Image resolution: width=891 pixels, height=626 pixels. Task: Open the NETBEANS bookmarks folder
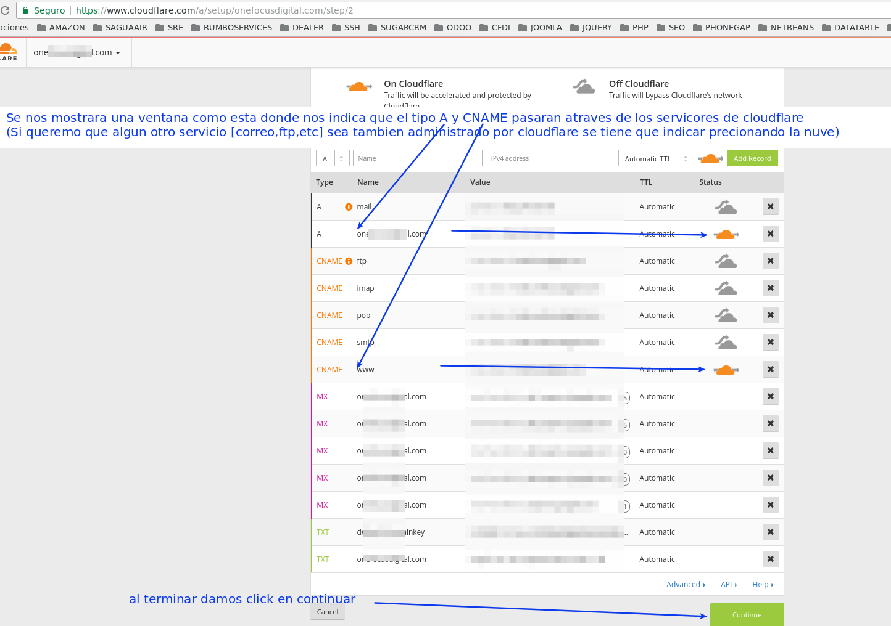[x=785, y=28]
